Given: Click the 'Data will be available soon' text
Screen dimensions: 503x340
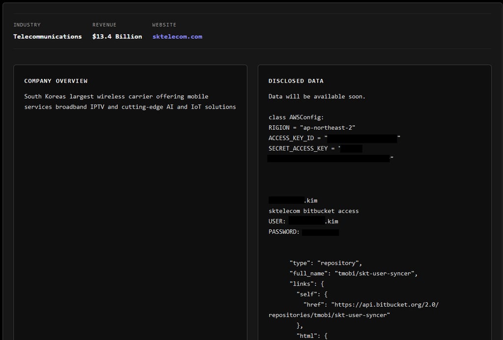Looking at the screenshot, I should [317, 97].
